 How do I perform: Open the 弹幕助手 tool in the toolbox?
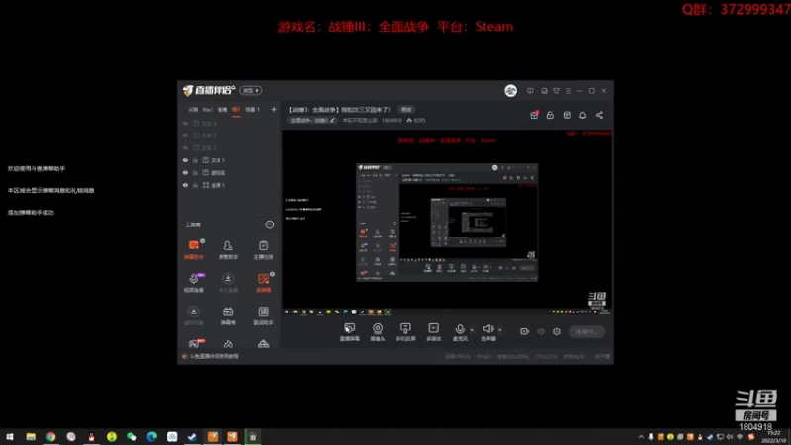coord(193,249)
